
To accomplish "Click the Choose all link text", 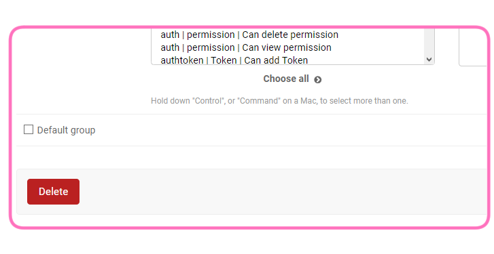I will (286, 79).
